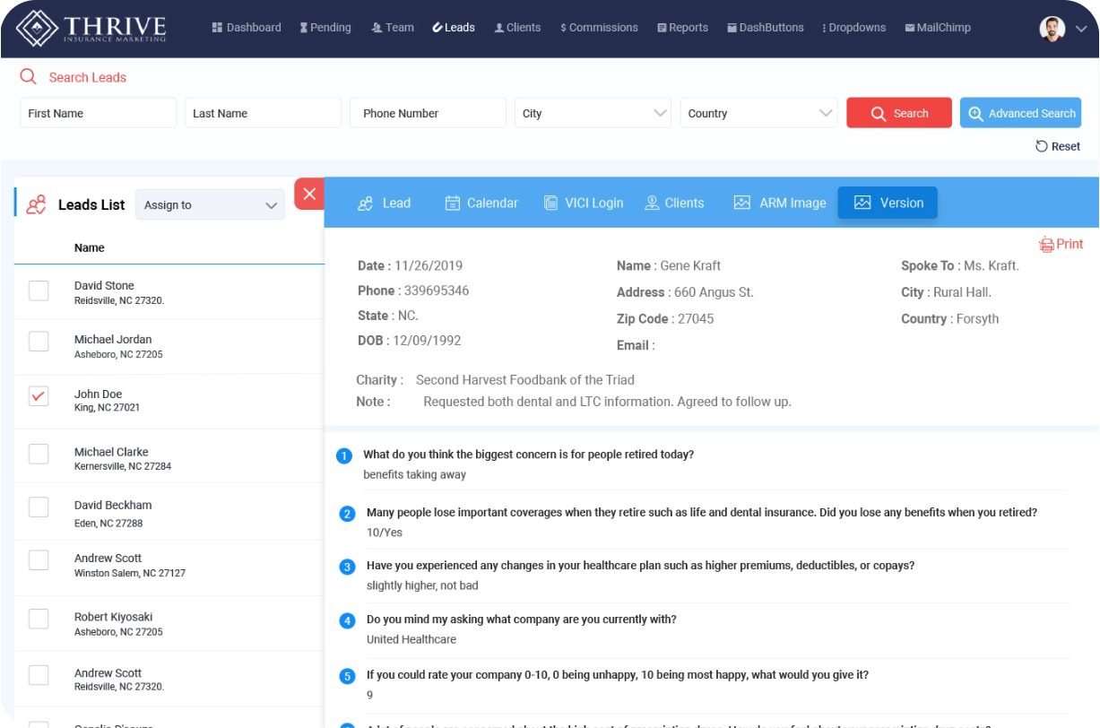
Task: Click question number 3 badge
Action: click(347, 567)
